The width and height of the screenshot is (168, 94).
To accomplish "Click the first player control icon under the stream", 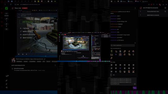I will click(19, 54).
